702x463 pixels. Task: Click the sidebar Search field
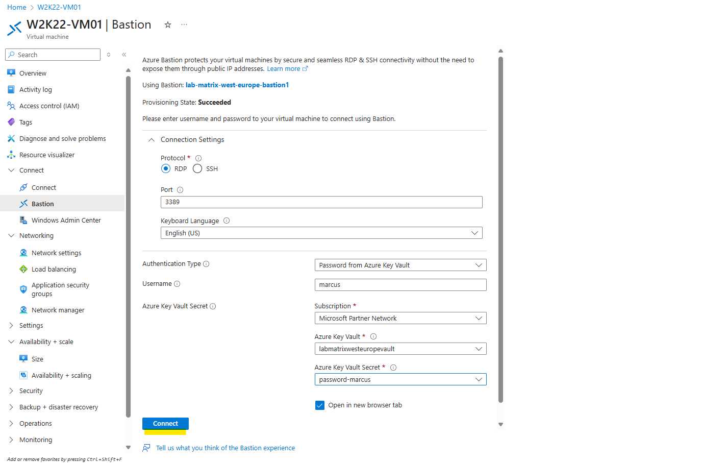point(53,55)
